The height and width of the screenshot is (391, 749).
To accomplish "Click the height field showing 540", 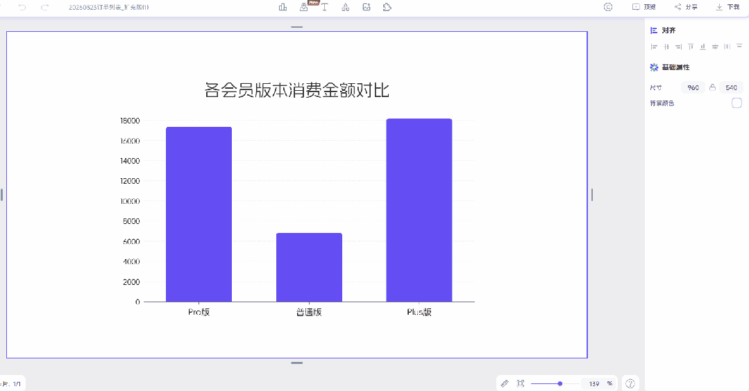I will click(x=732, y=88).
